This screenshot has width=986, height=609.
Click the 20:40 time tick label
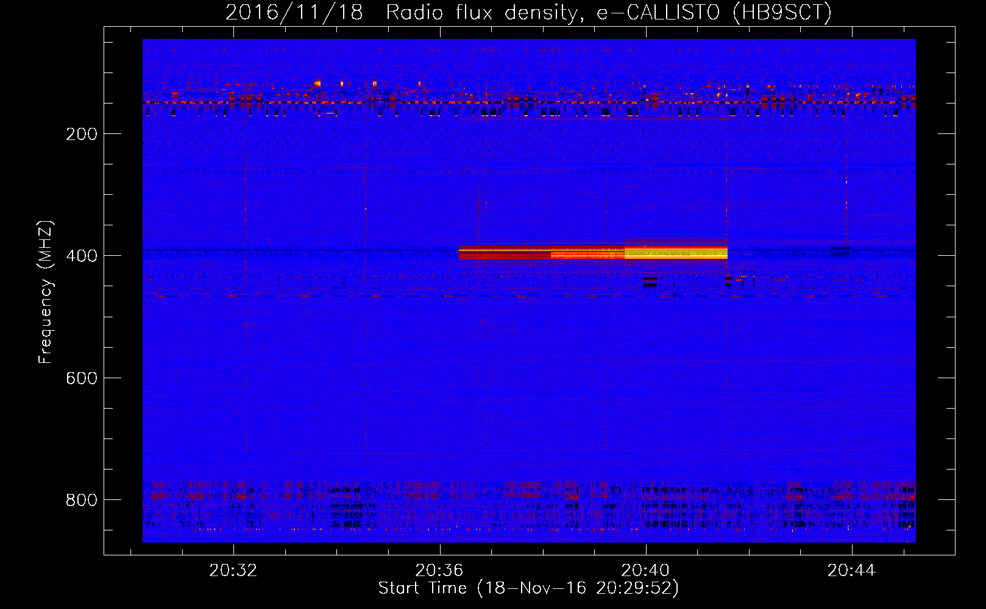tap(645, 570)
